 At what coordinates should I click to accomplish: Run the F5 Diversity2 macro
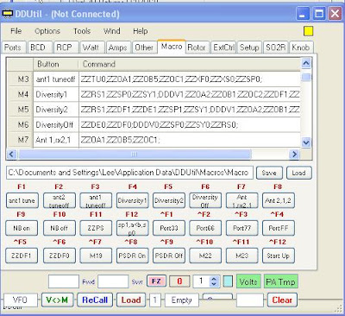(169, 200)
